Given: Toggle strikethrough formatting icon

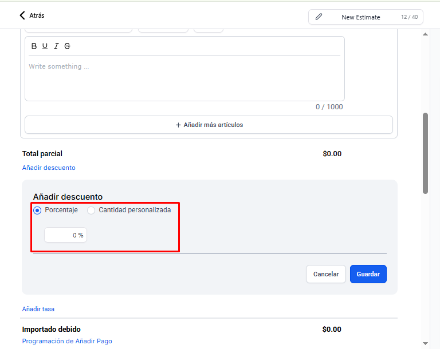Looking at the screenshot, I should coord(67,46).
